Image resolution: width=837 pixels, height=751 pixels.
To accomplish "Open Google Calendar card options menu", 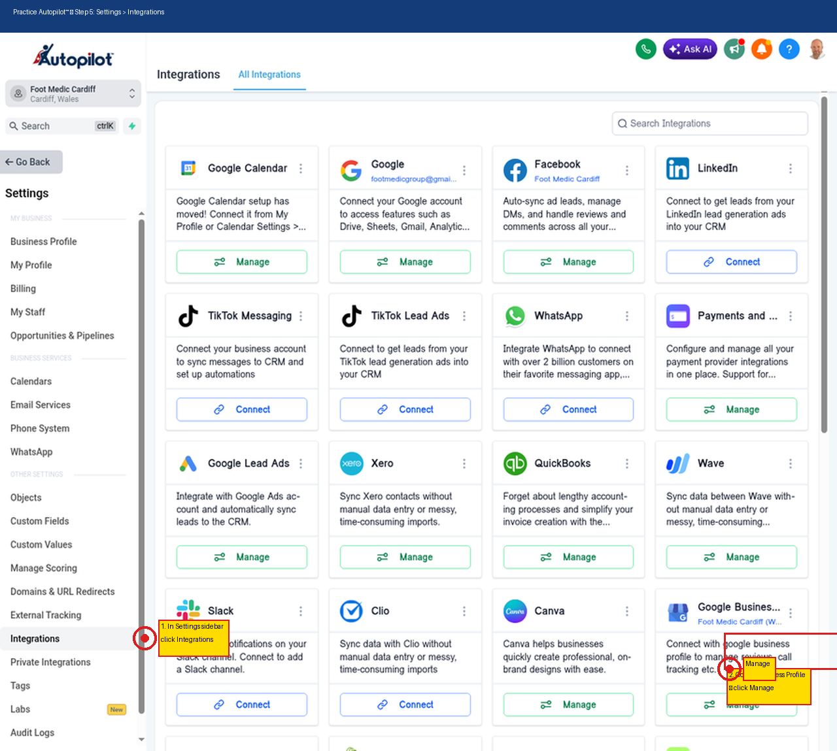I will pos(301,169).
